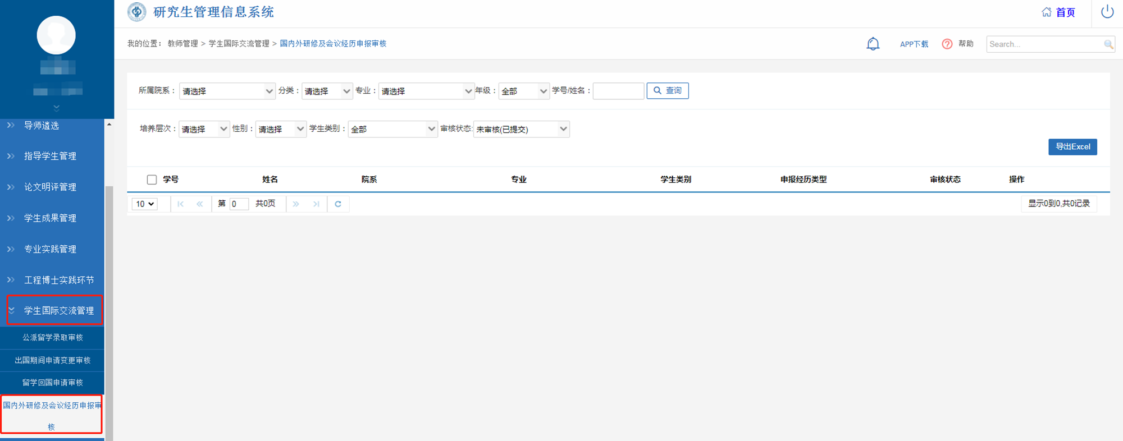
Task: Click the notification bell icon
Action: 873,44
